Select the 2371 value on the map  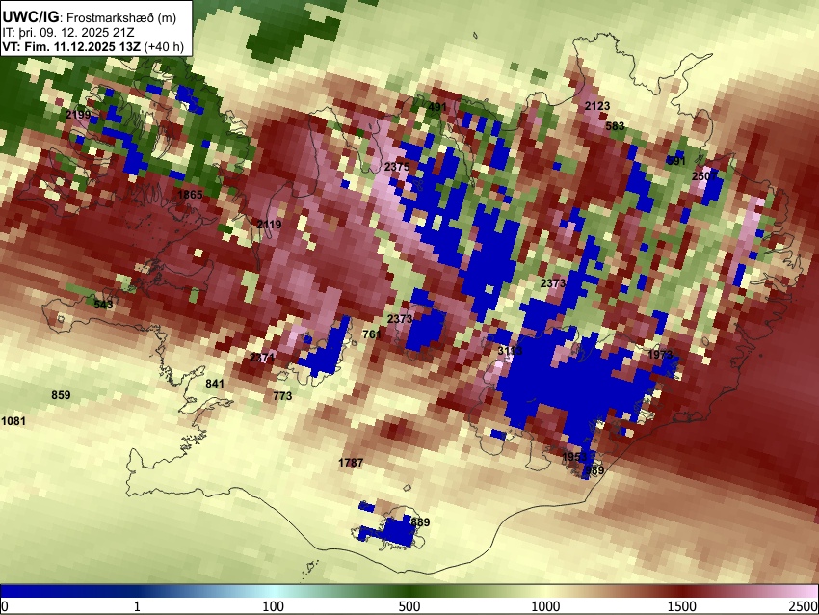pos(262,358)
